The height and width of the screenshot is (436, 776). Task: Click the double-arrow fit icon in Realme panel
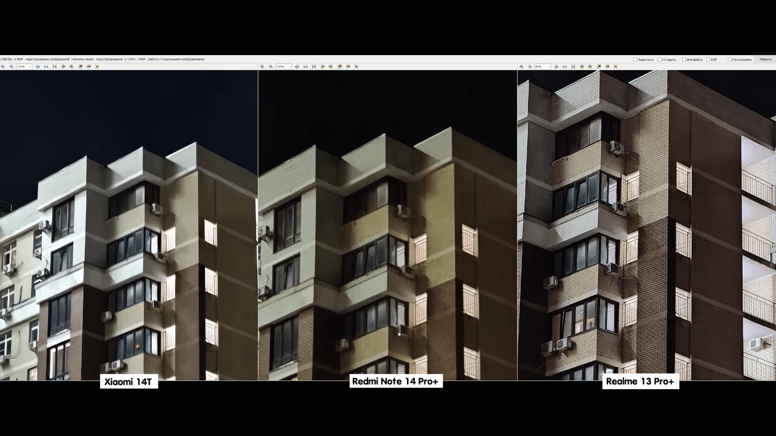556,66
